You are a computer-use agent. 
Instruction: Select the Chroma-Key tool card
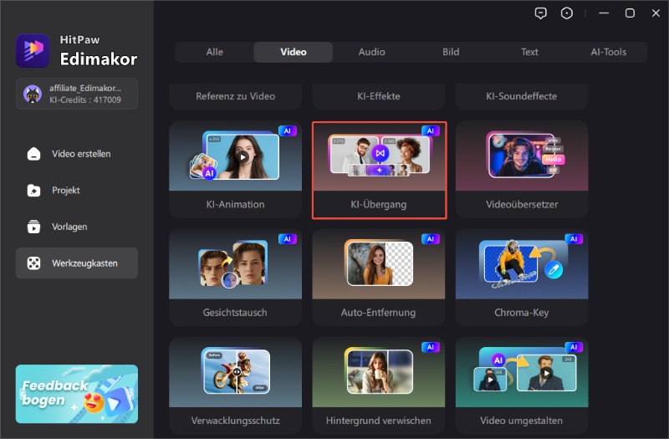(x=522, y=278)
